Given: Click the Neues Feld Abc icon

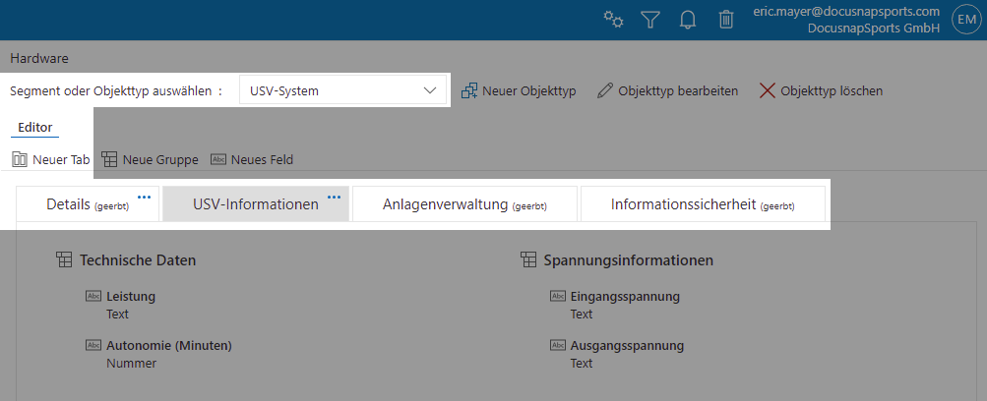Looking at the screenshot, I should 218,159.
